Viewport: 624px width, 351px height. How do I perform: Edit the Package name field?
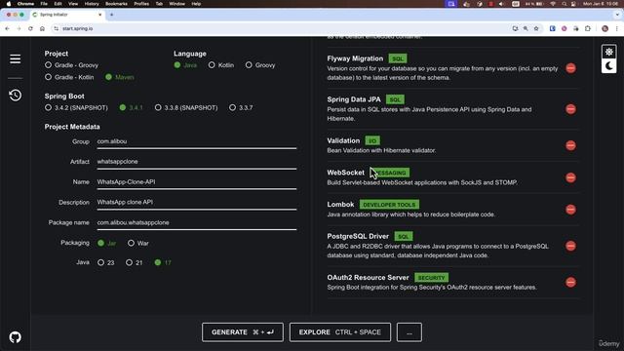[197, 222]
